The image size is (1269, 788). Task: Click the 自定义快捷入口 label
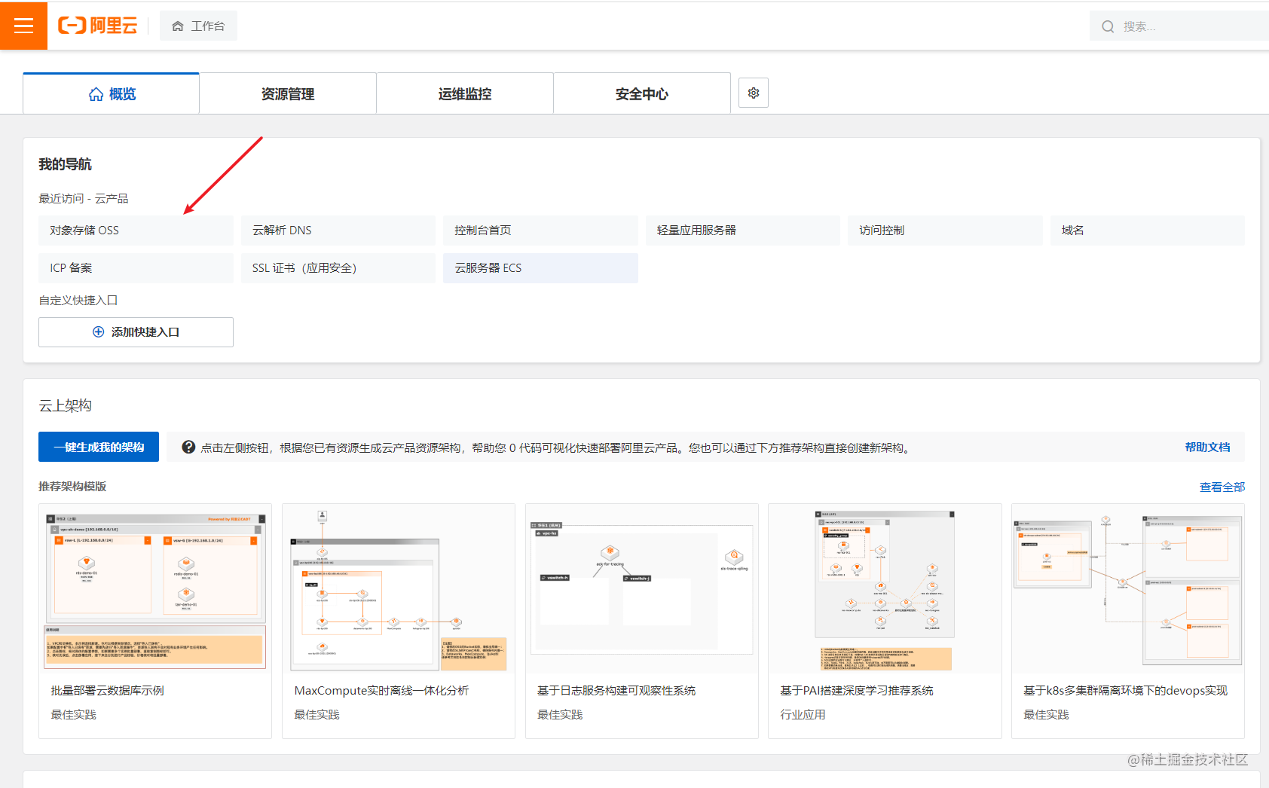tap(78, 300)
